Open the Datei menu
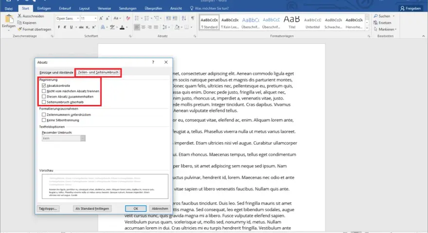 click(9, 8)
